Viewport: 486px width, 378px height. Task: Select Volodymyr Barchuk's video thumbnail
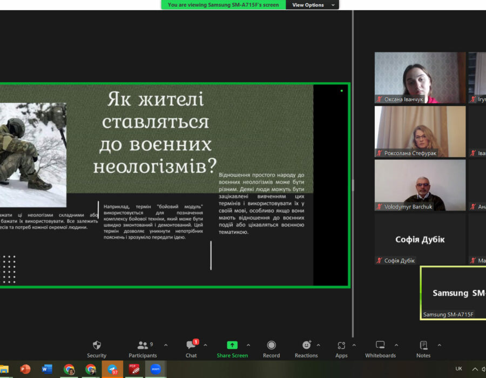[420, 185]
